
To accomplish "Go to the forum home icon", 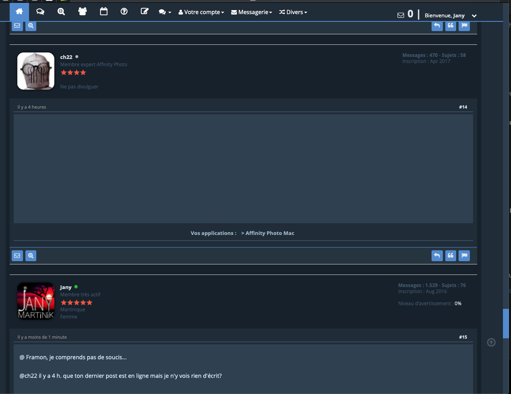I will 19,12.
